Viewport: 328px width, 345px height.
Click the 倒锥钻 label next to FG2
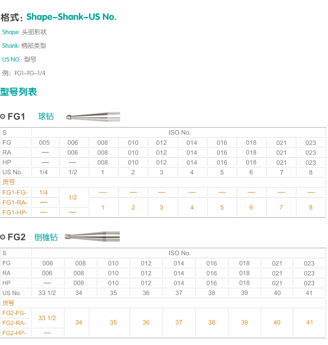pos(46,237)
